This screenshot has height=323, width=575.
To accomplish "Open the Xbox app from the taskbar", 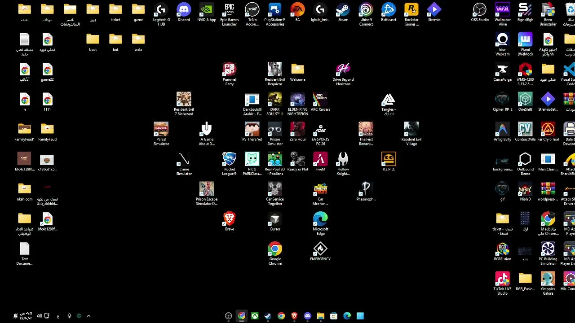I will 255,316.
